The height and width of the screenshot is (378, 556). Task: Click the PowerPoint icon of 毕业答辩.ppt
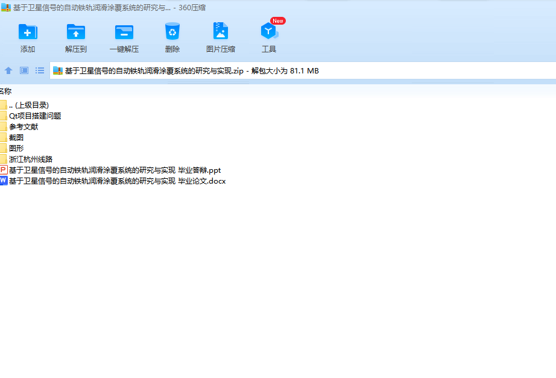click(x=4, y=170)
